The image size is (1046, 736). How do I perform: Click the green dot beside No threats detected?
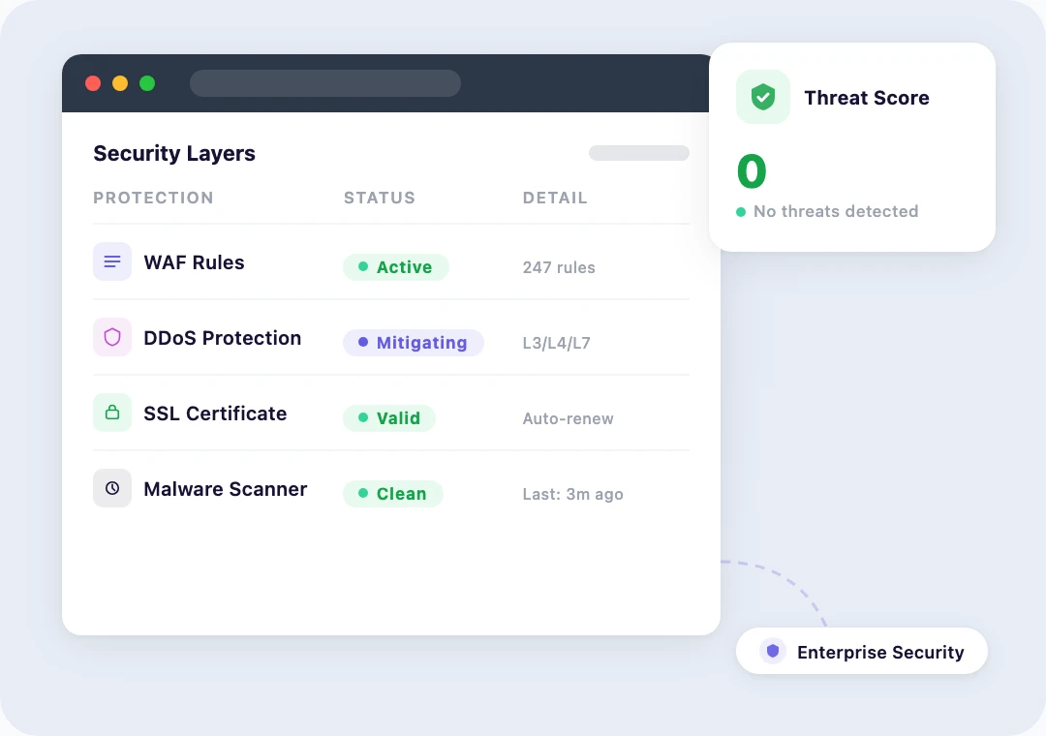(x=742, y=211)
